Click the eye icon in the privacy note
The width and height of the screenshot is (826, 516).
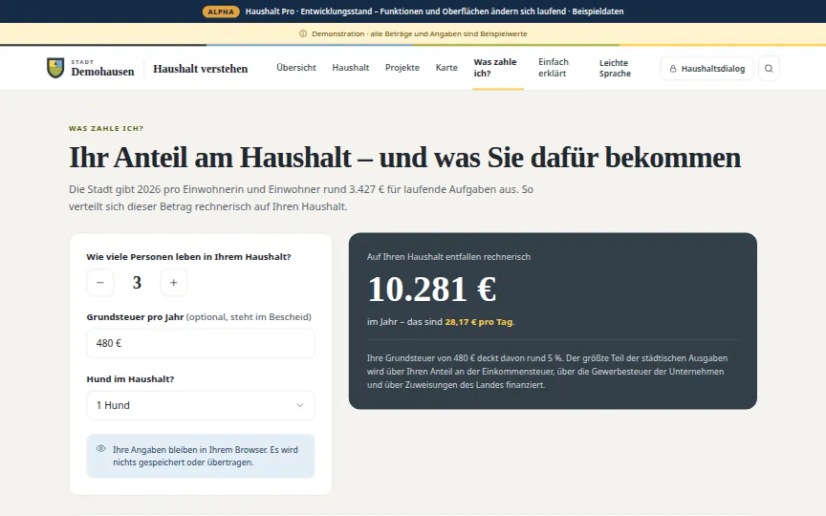click(101, 448)
